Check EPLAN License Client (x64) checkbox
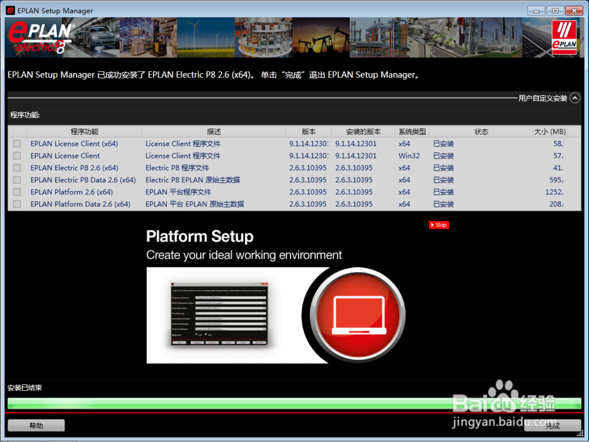This screenshot has width=589, height=442. tap(17, 144)
